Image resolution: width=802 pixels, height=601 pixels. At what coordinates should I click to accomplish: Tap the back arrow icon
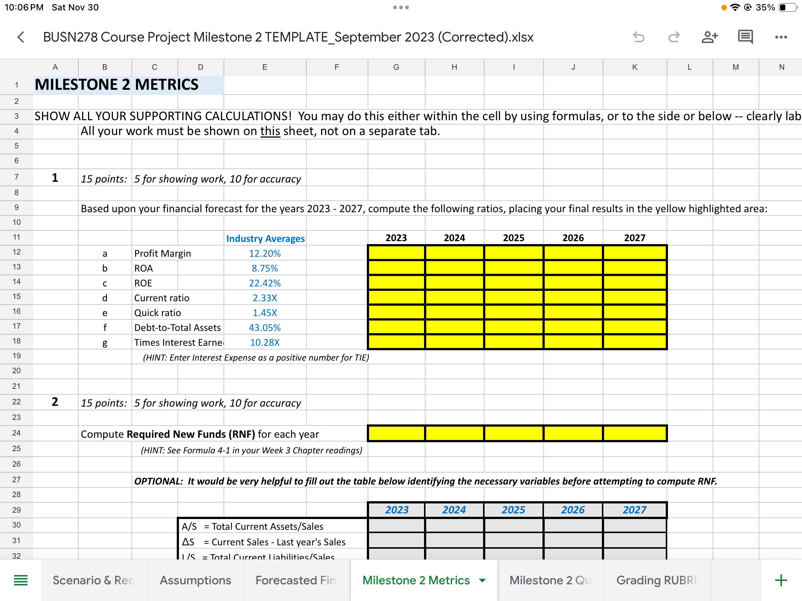click(x=21, y=37)
